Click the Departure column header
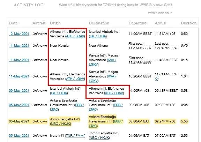This screenshot has width=201, height=142. (x=137, y=23)
